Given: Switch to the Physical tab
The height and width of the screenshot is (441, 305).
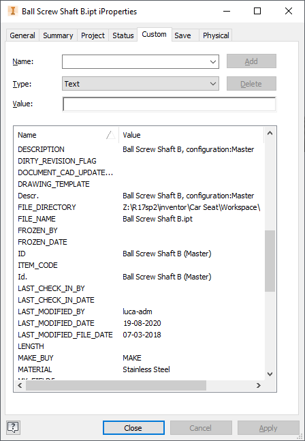Looking at the screenshot, I should click(x=216, y=35).
